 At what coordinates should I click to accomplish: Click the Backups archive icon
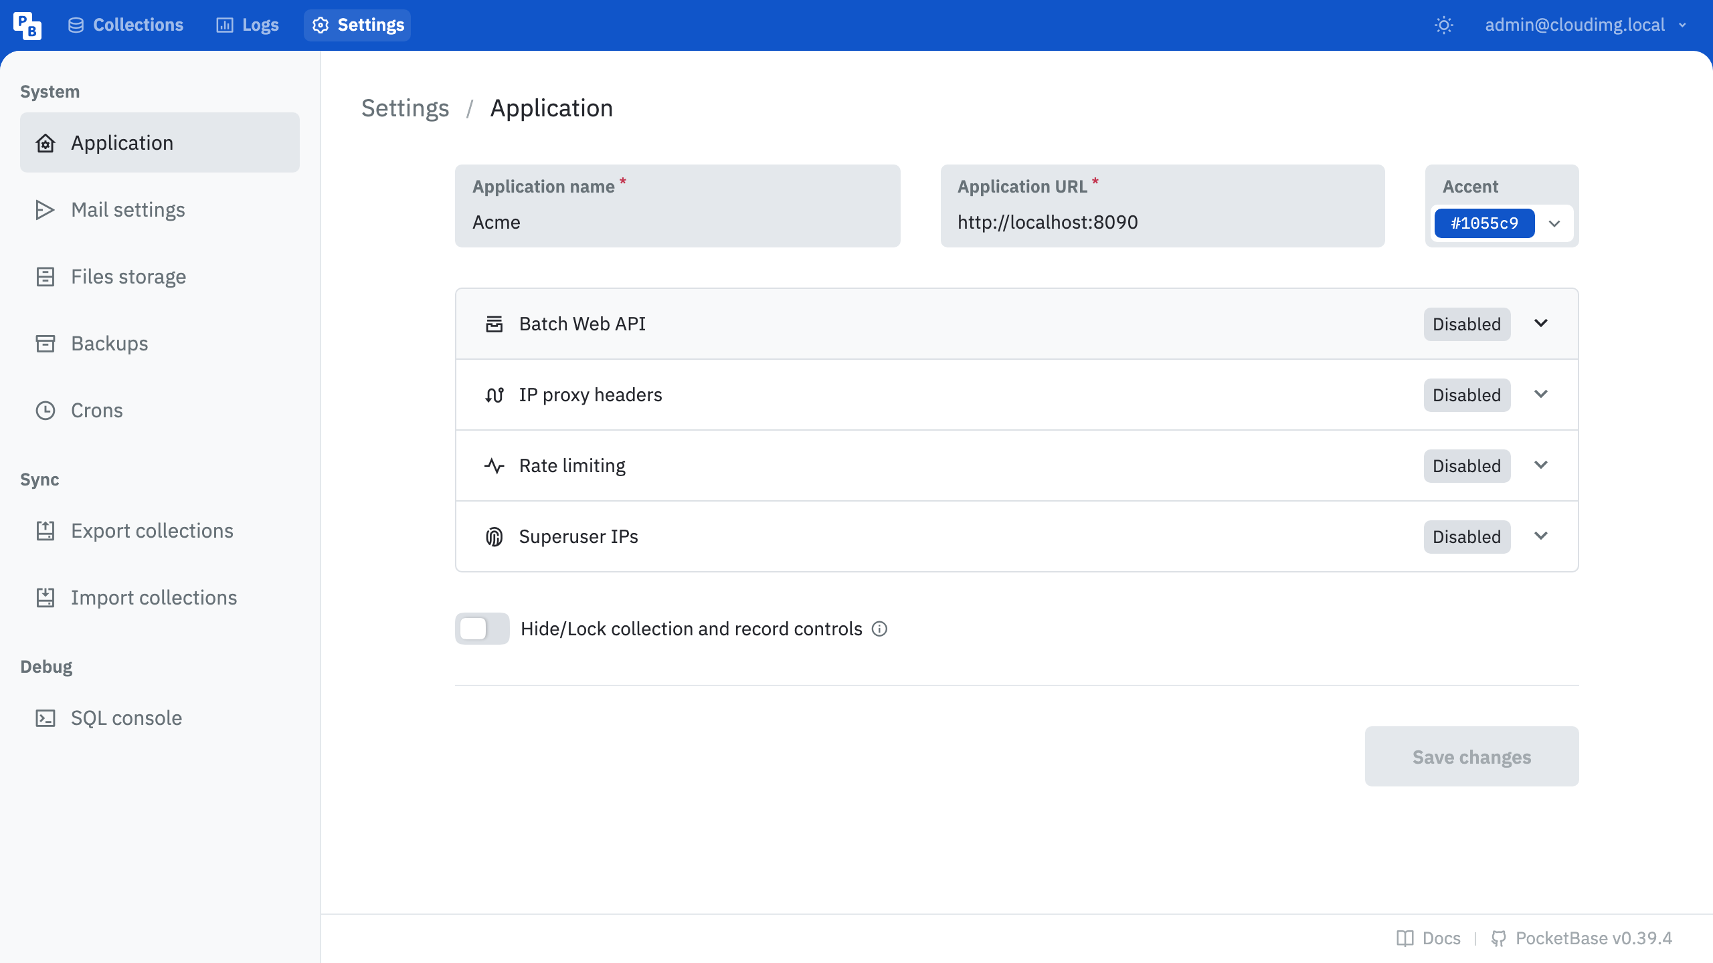pyautogui.click(x=46, y=344)
